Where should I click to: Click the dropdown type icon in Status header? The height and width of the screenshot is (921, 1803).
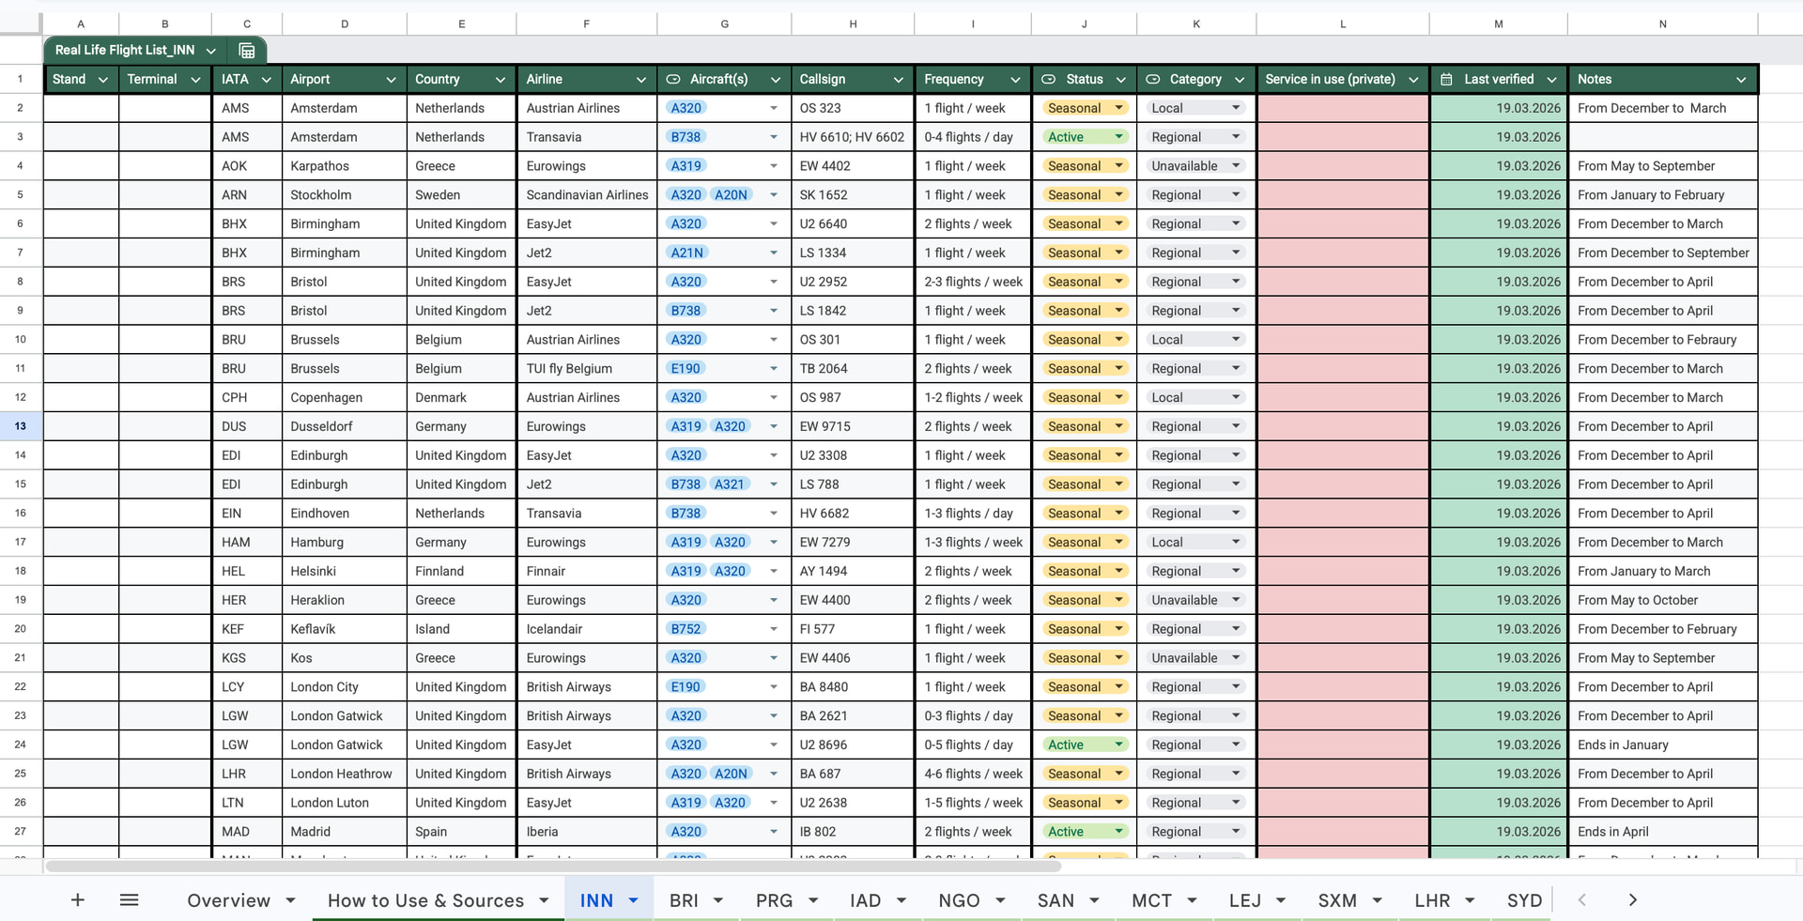click(x=1049, y=80)
